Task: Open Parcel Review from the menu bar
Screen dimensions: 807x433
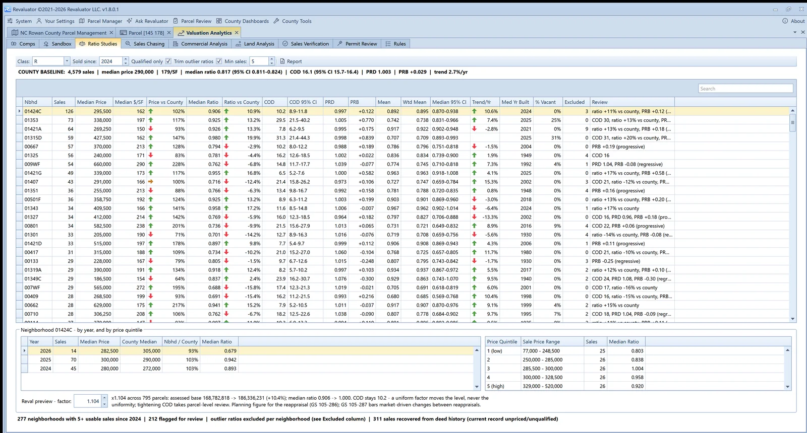Action: tap(192, 21)
